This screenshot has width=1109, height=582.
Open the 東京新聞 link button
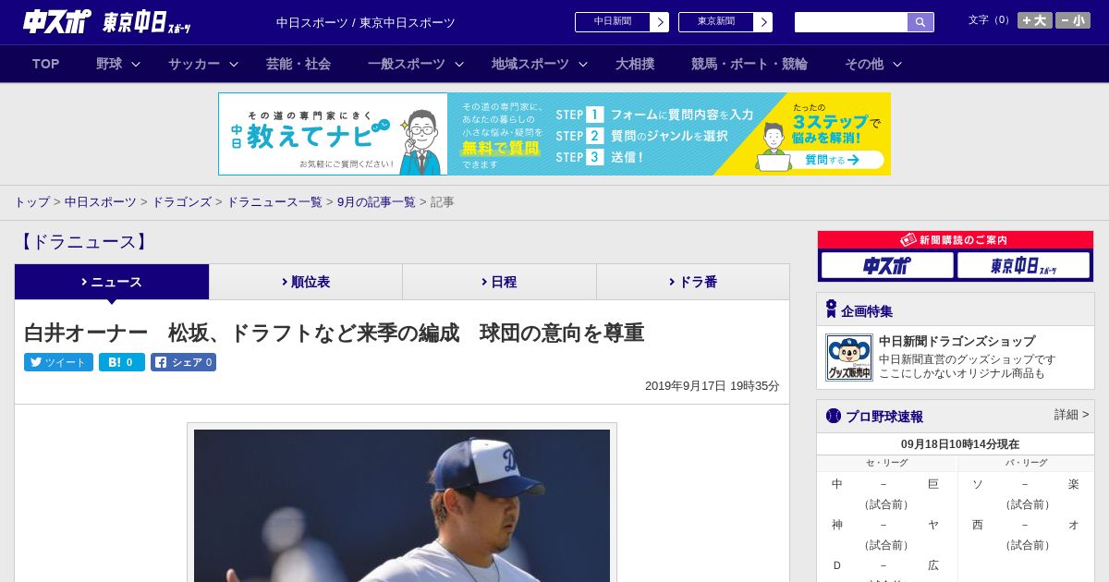point(725,22)
